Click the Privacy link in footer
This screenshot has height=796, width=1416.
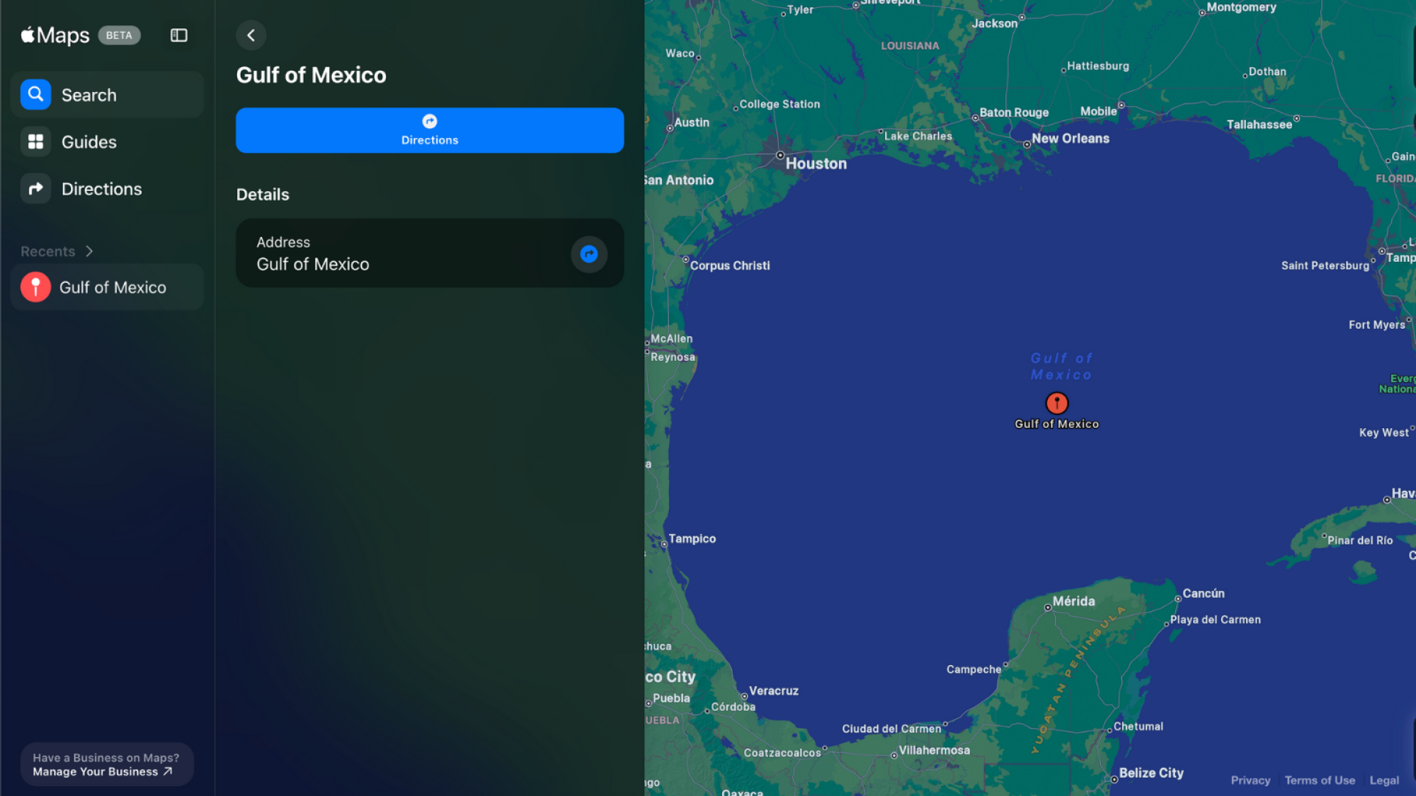click(1250, 780)
